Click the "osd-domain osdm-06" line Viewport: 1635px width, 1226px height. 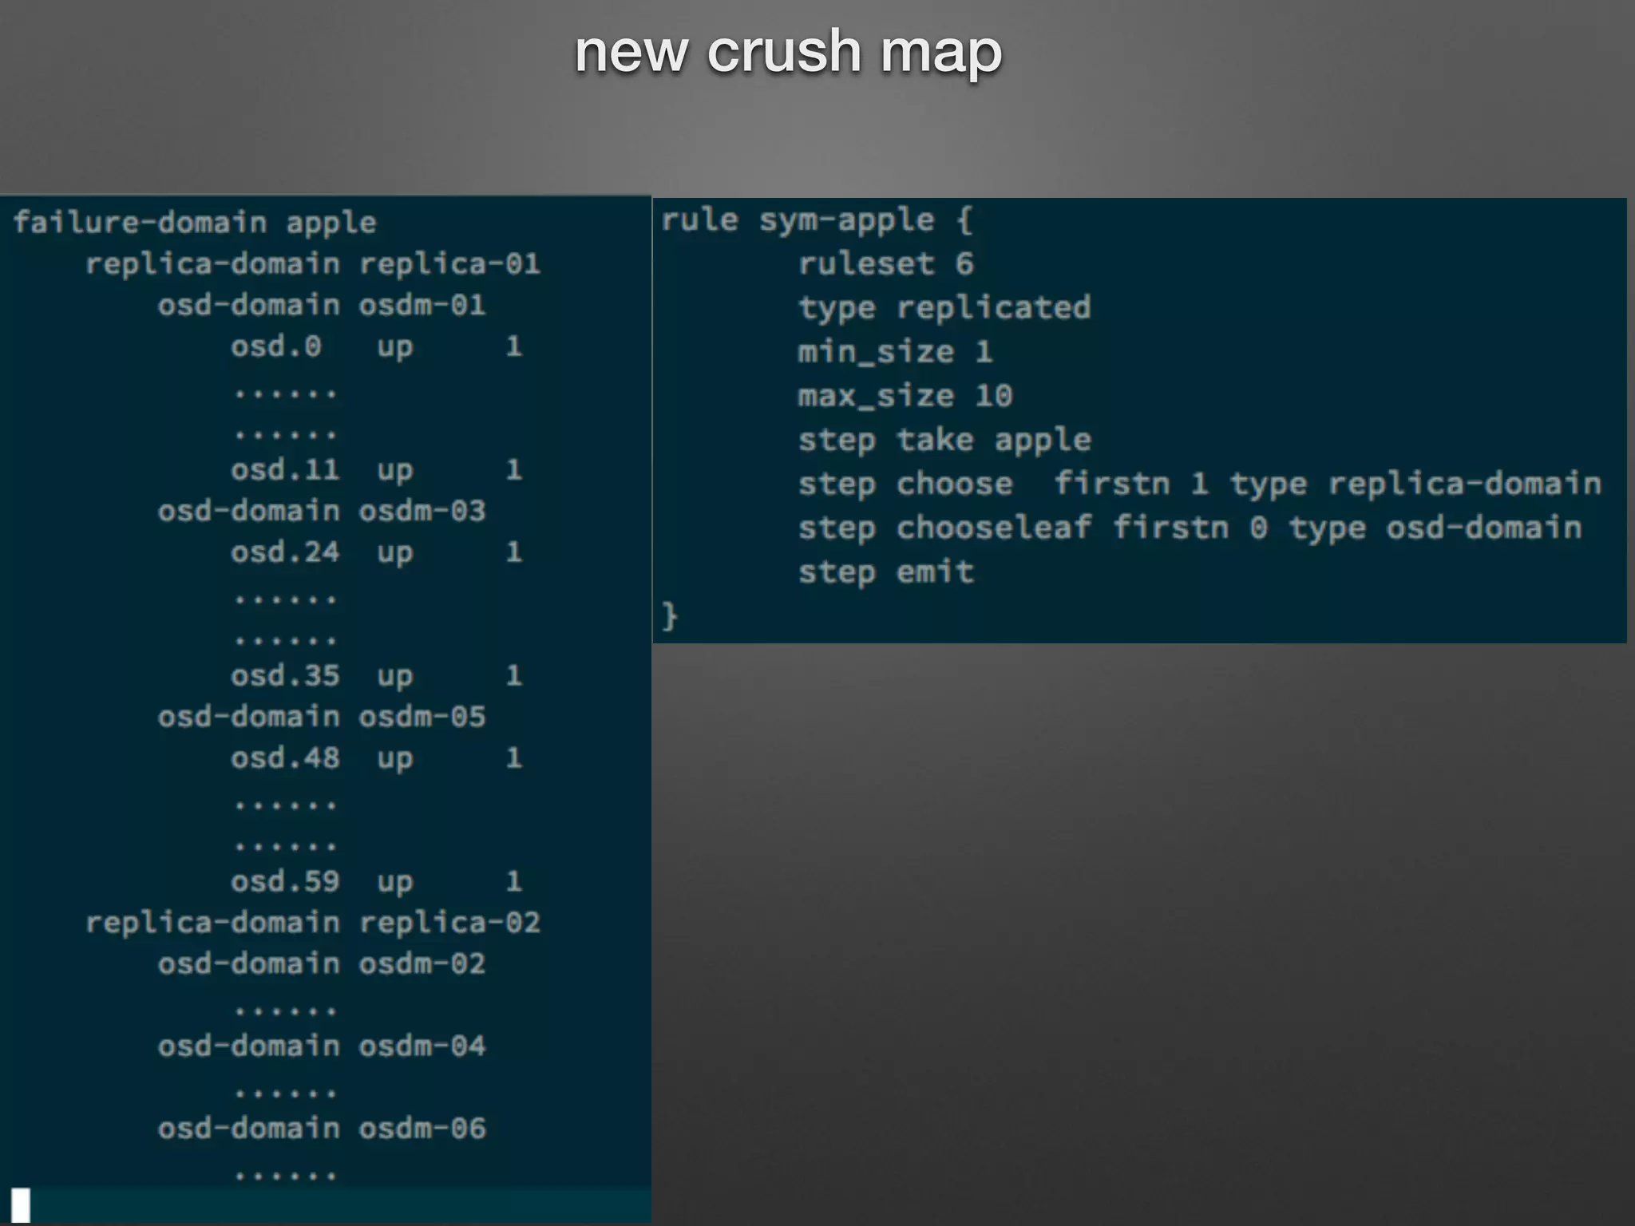(322, 1129)
